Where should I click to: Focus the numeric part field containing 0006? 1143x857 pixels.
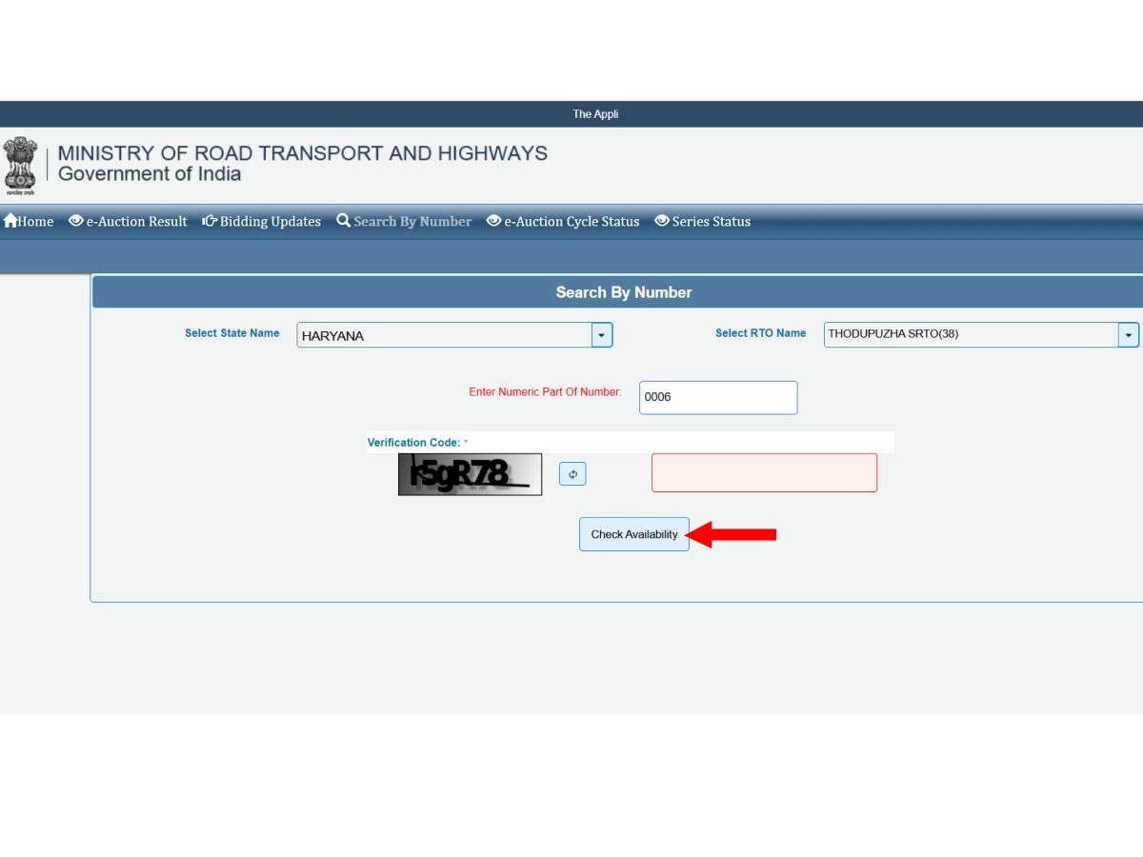tap(717, 398)
